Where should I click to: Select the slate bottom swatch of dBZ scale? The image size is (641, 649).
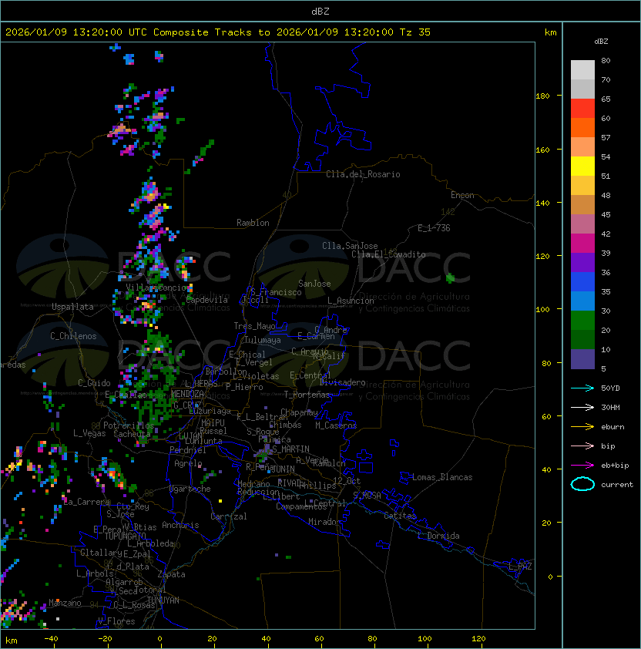582,359
